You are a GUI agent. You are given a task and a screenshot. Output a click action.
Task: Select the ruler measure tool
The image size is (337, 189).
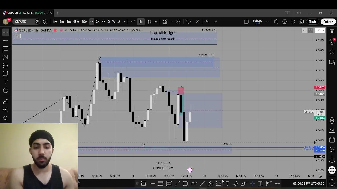click(x=6, y=101)
